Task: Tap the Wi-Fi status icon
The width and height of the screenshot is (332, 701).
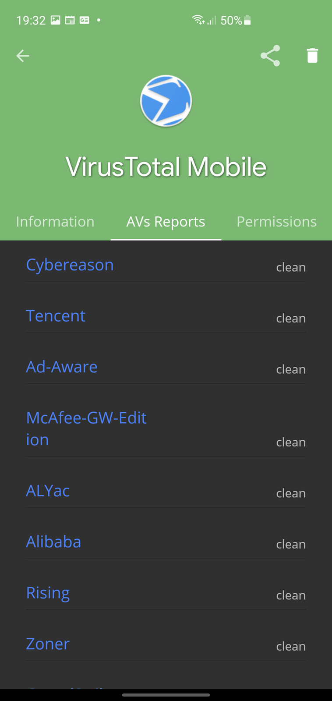Action: tap(198, 20)
